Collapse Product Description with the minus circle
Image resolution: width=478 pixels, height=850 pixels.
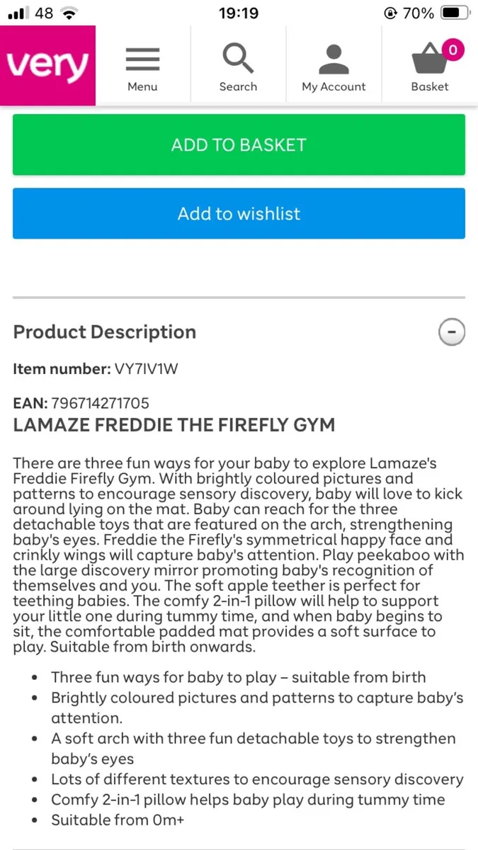[452, 331]
